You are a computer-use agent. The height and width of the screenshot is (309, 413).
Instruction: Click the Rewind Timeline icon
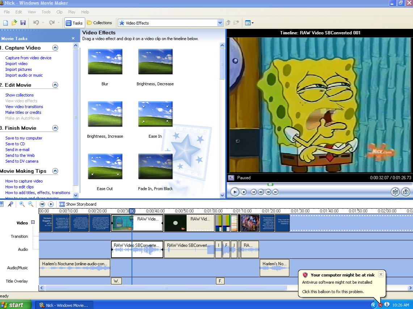pyautogui.click(x=42, y=204)
